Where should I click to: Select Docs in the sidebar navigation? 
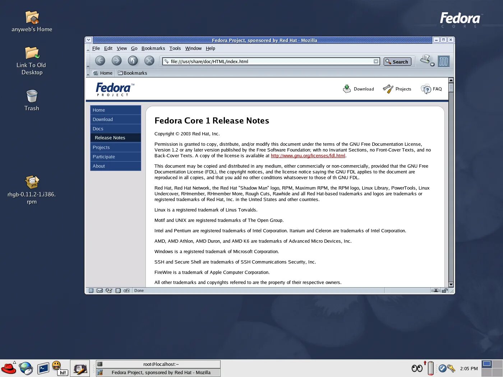tap(116, 129)
